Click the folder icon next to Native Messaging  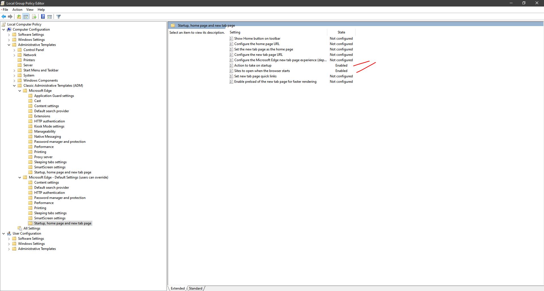coord(31,137)
